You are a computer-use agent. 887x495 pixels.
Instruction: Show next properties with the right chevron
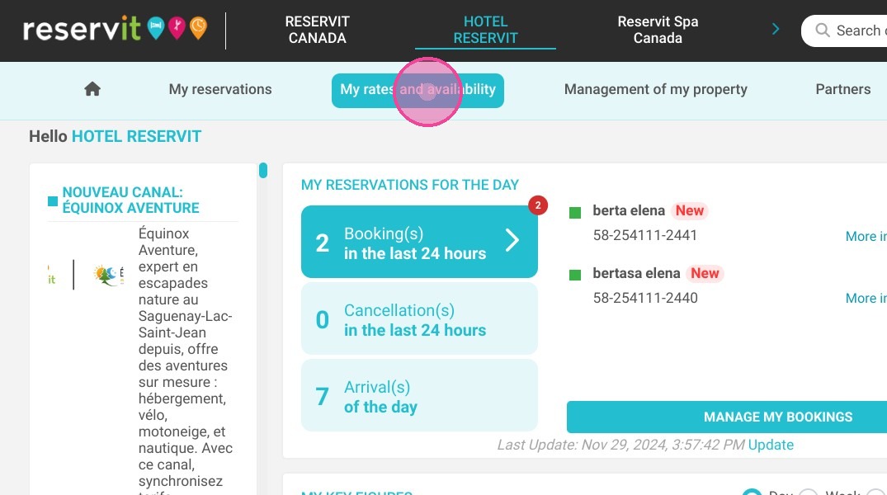click(x=776, y=30)
